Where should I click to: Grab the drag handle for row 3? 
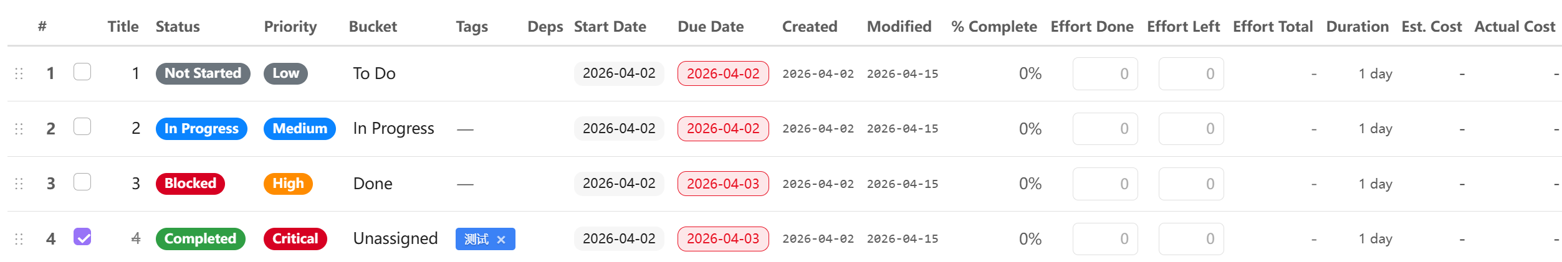19,184
